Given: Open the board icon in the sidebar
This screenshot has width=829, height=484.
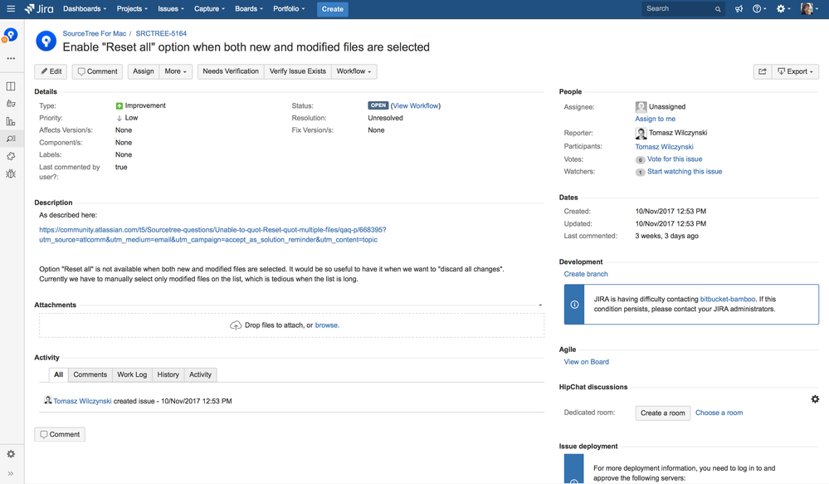Looking at the screenshot, I should click(x=11, y=86).
